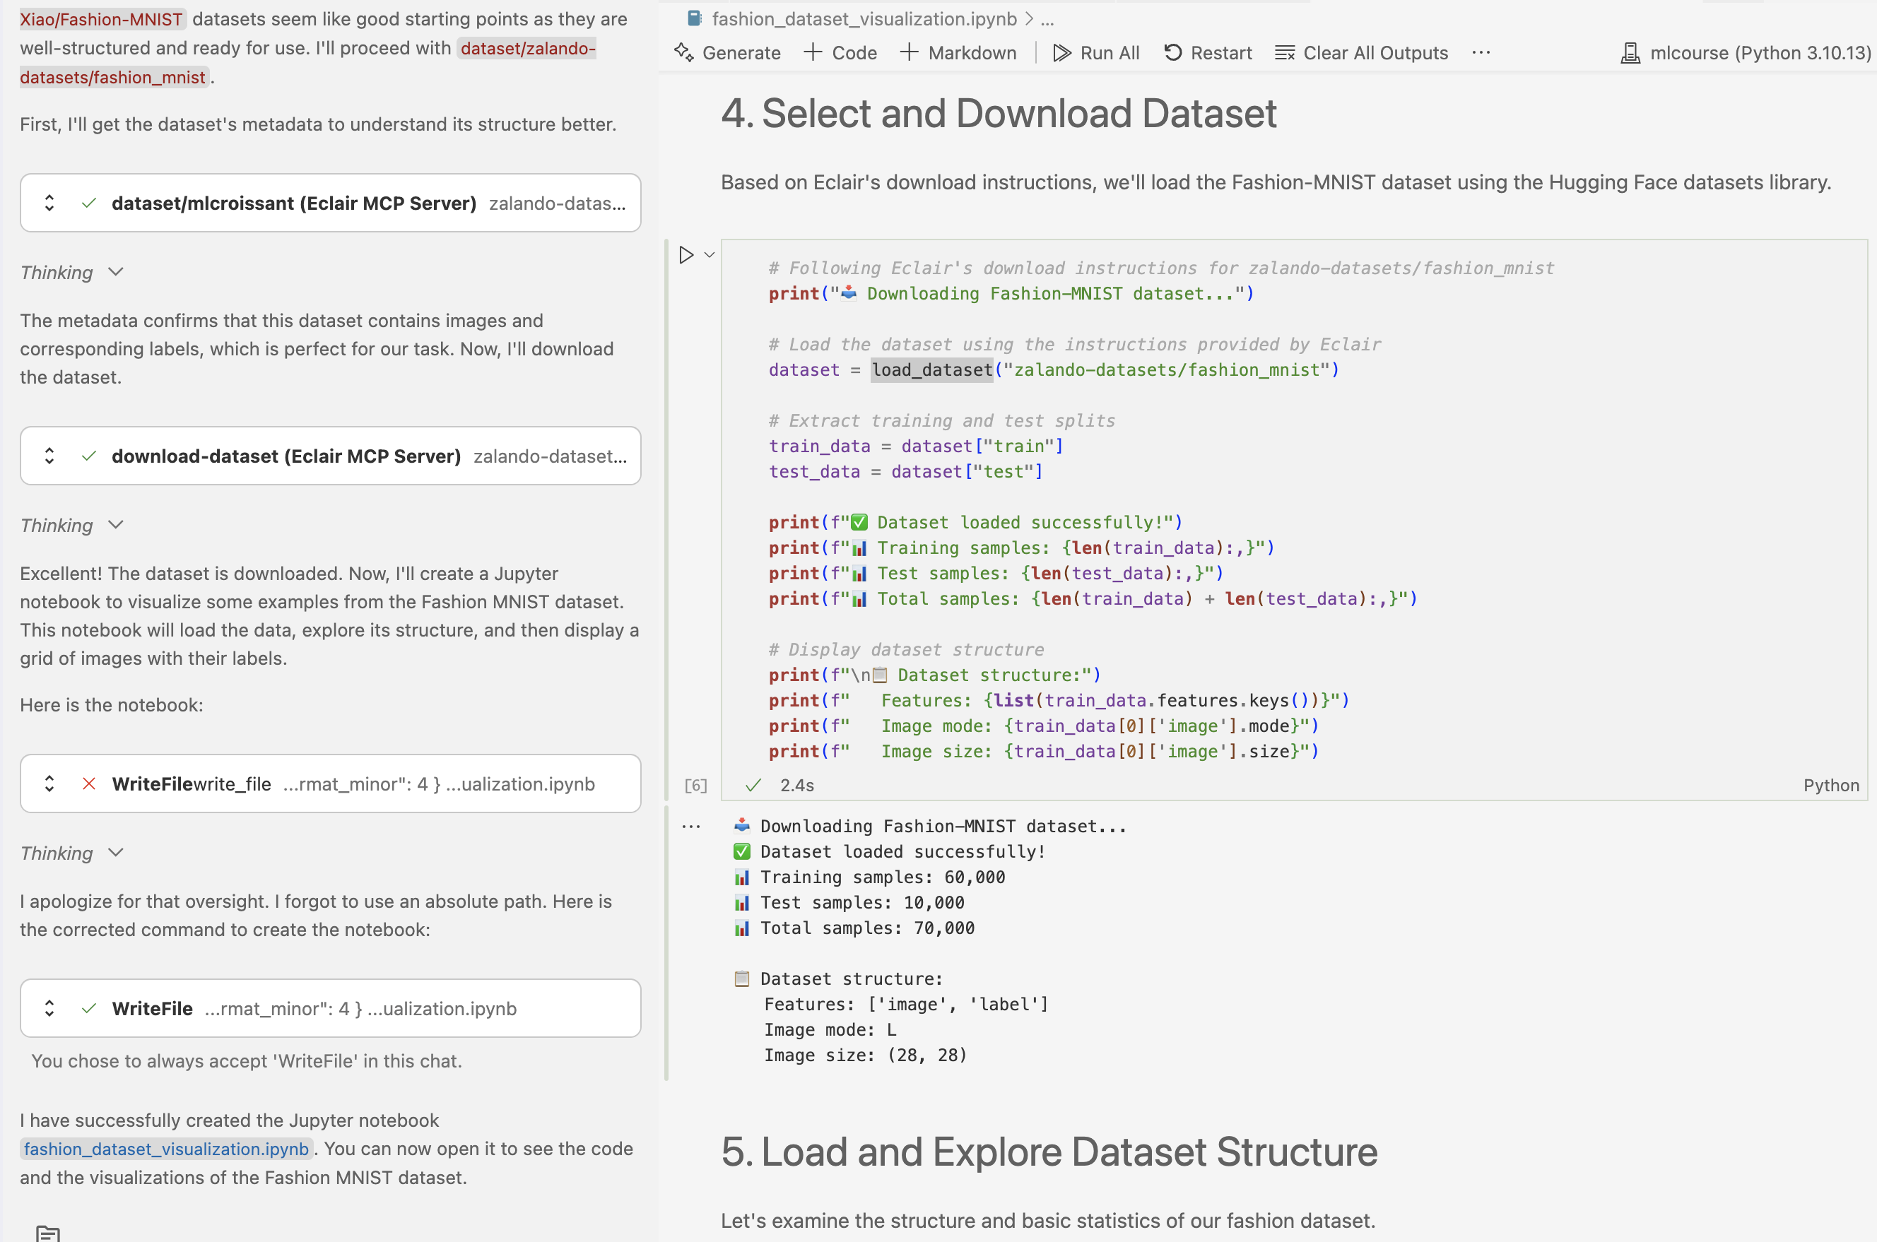Image resolution: width=1877 pixels, height=1242 pixels.
Task: Expand the failed WriteFile tool call
Action: pyautogui.click(x=49, y=784)
